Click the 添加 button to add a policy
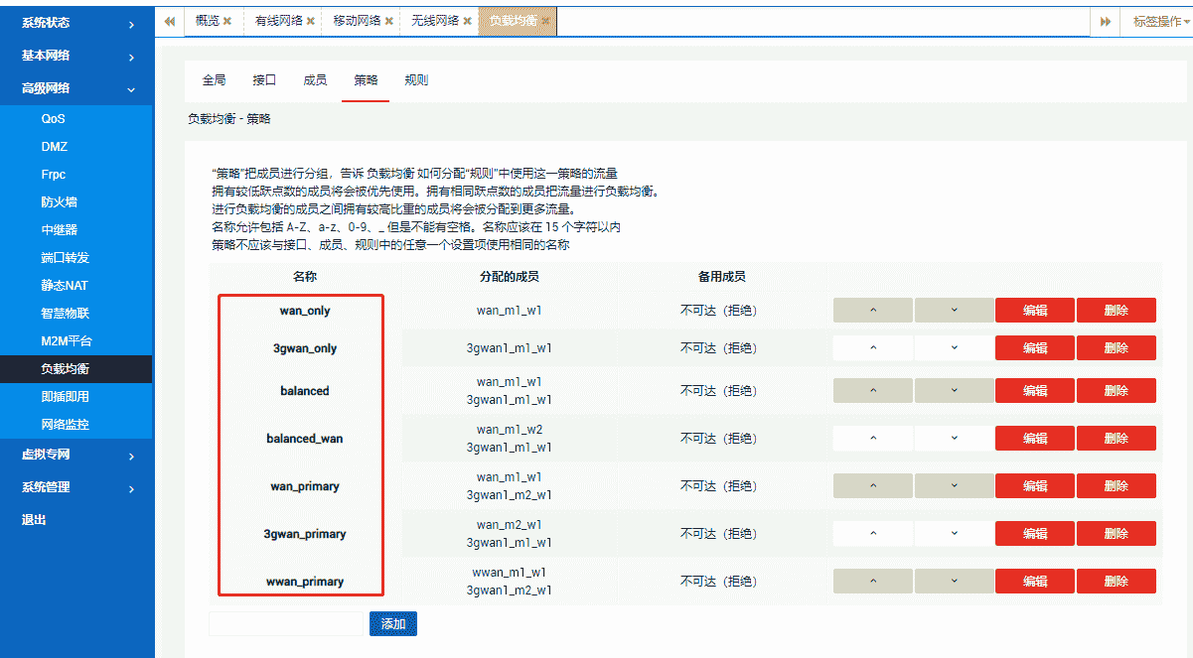This screenshot has width=1193, height=658. coord(392,623)
